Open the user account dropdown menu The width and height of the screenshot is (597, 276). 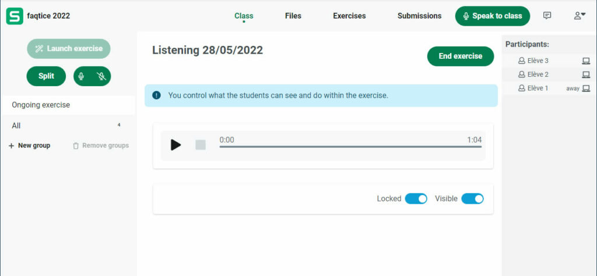579,16
